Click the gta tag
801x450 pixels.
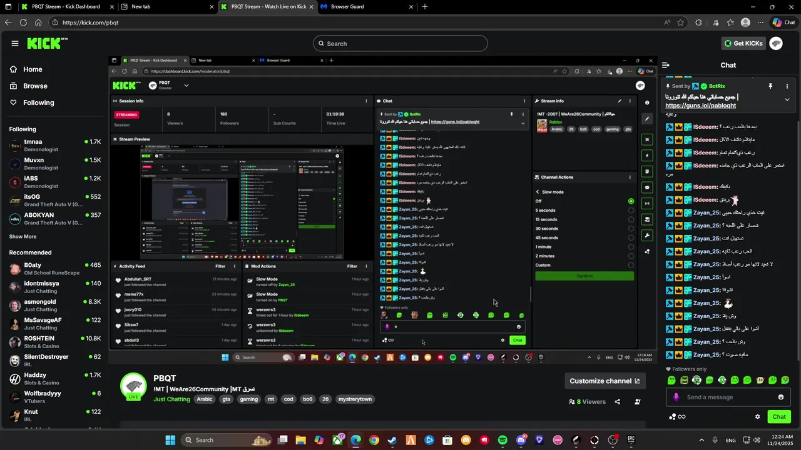pyautogui.click(x=226, y=399)
